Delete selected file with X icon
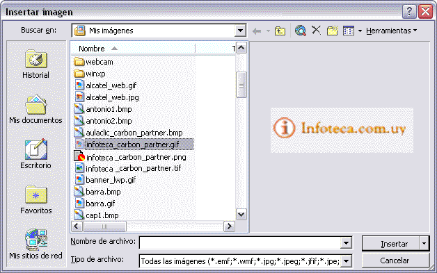Screen dimensions: 437x273 click(317, 30)
